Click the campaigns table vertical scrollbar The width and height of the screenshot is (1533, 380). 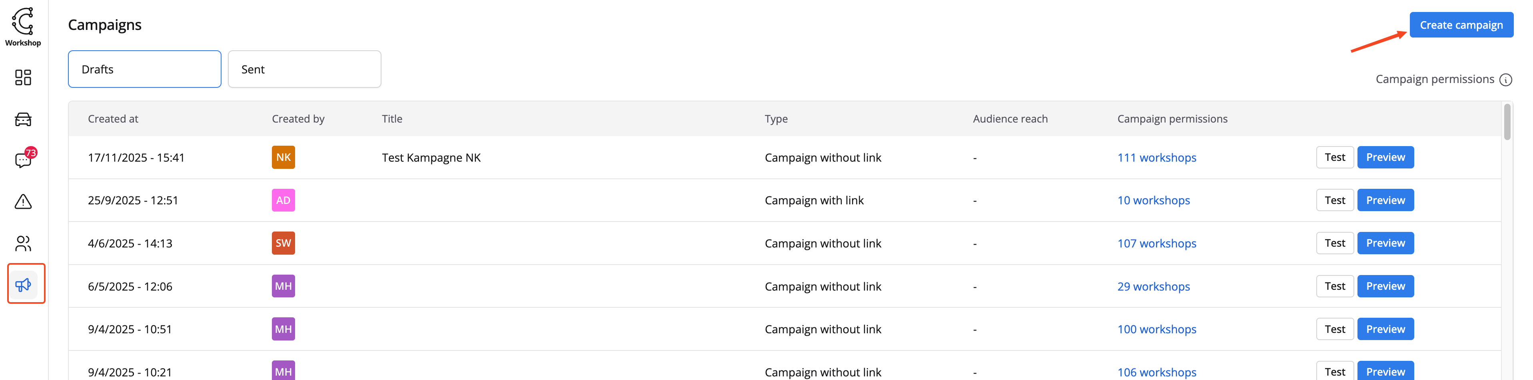tap(1507, 122)
